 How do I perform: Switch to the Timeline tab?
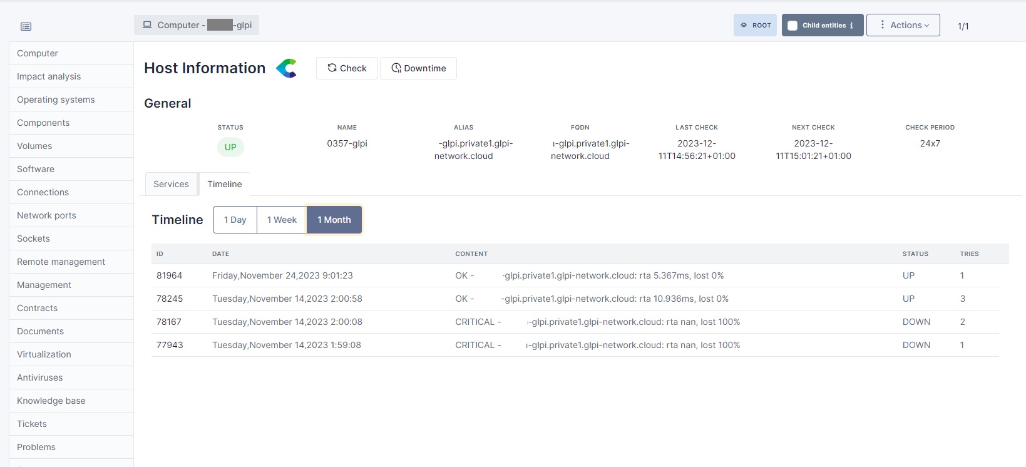224,184
